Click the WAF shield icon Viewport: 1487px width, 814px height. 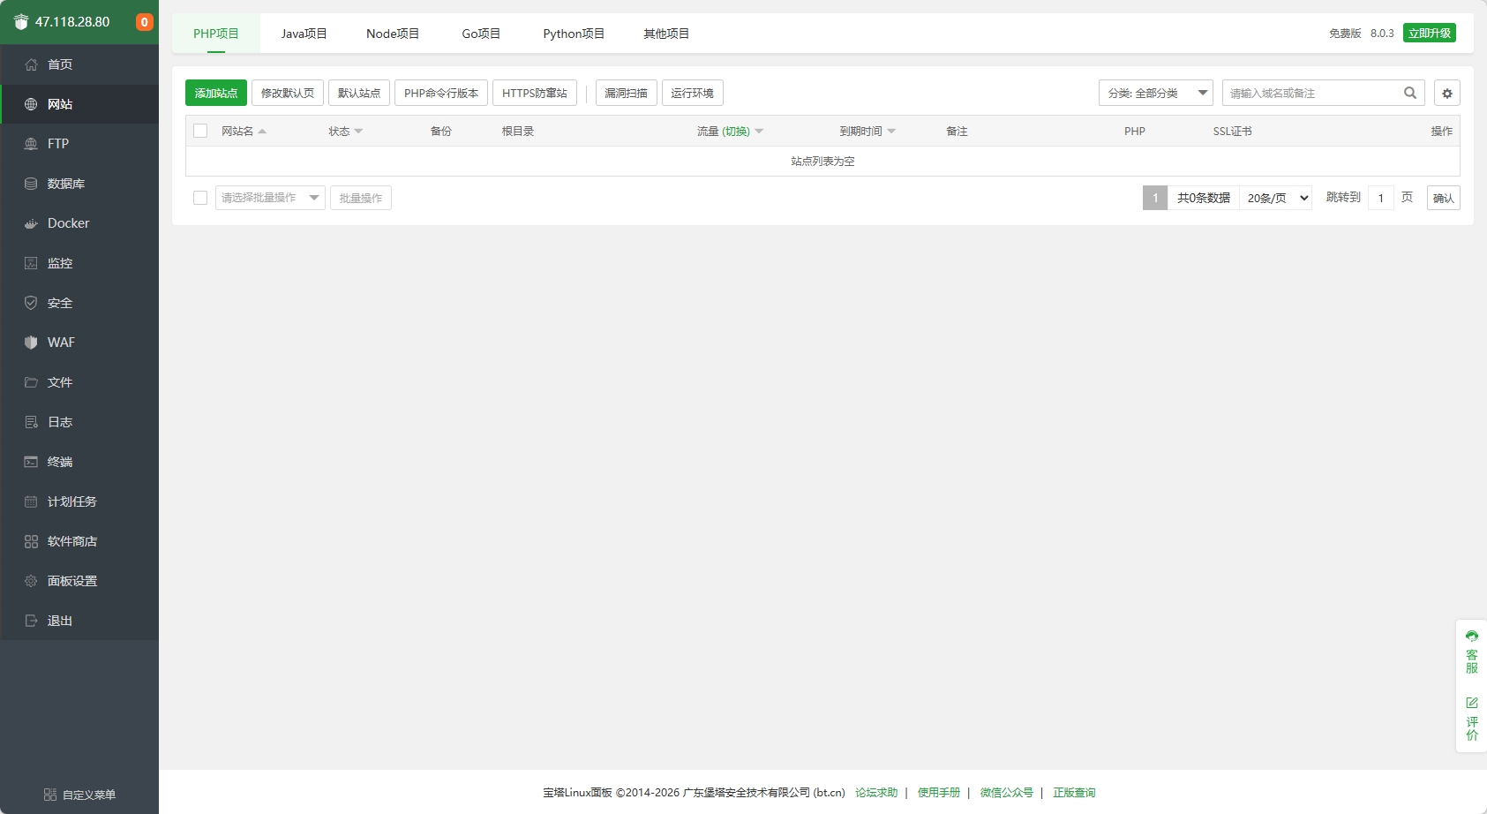pyautogui.click(x=31, y=343)
